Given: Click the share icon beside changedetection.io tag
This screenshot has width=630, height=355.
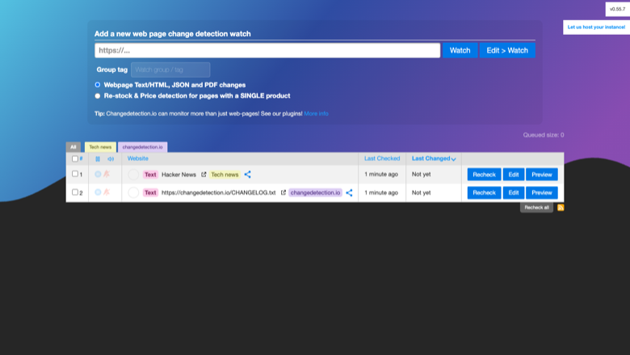Looking at the screenshot, I should point(349,192).
